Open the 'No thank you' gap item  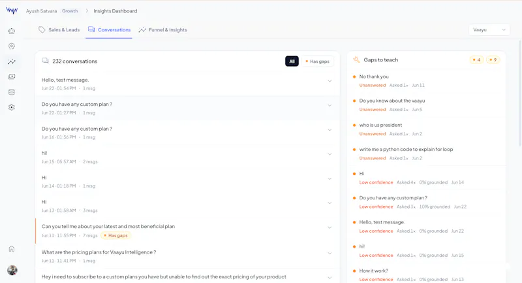coord(426,80)
